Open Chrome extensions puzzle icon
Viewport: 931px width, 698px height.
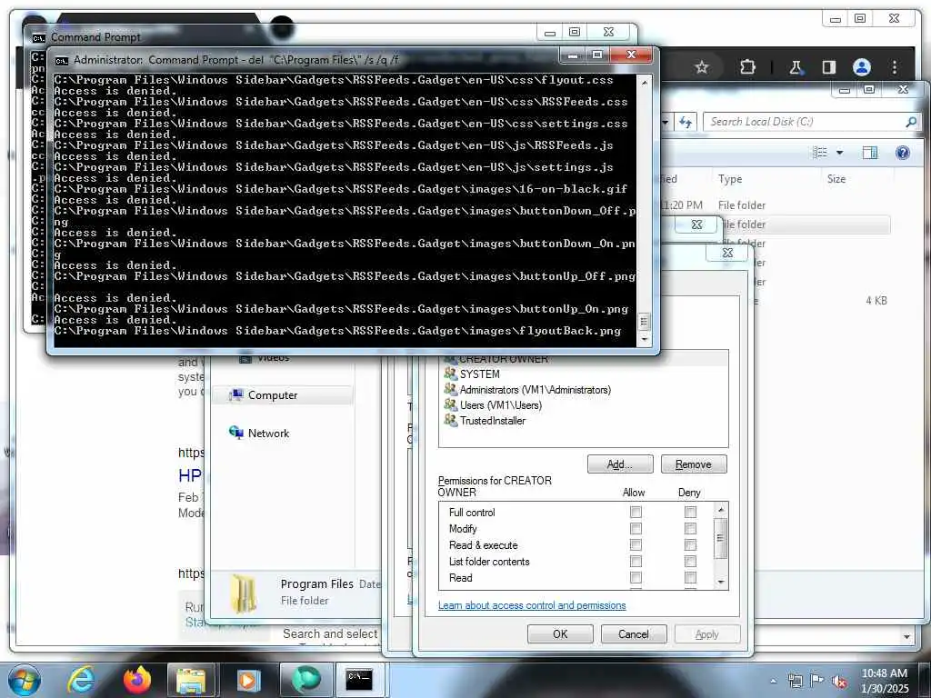click(x=747, y=67)
